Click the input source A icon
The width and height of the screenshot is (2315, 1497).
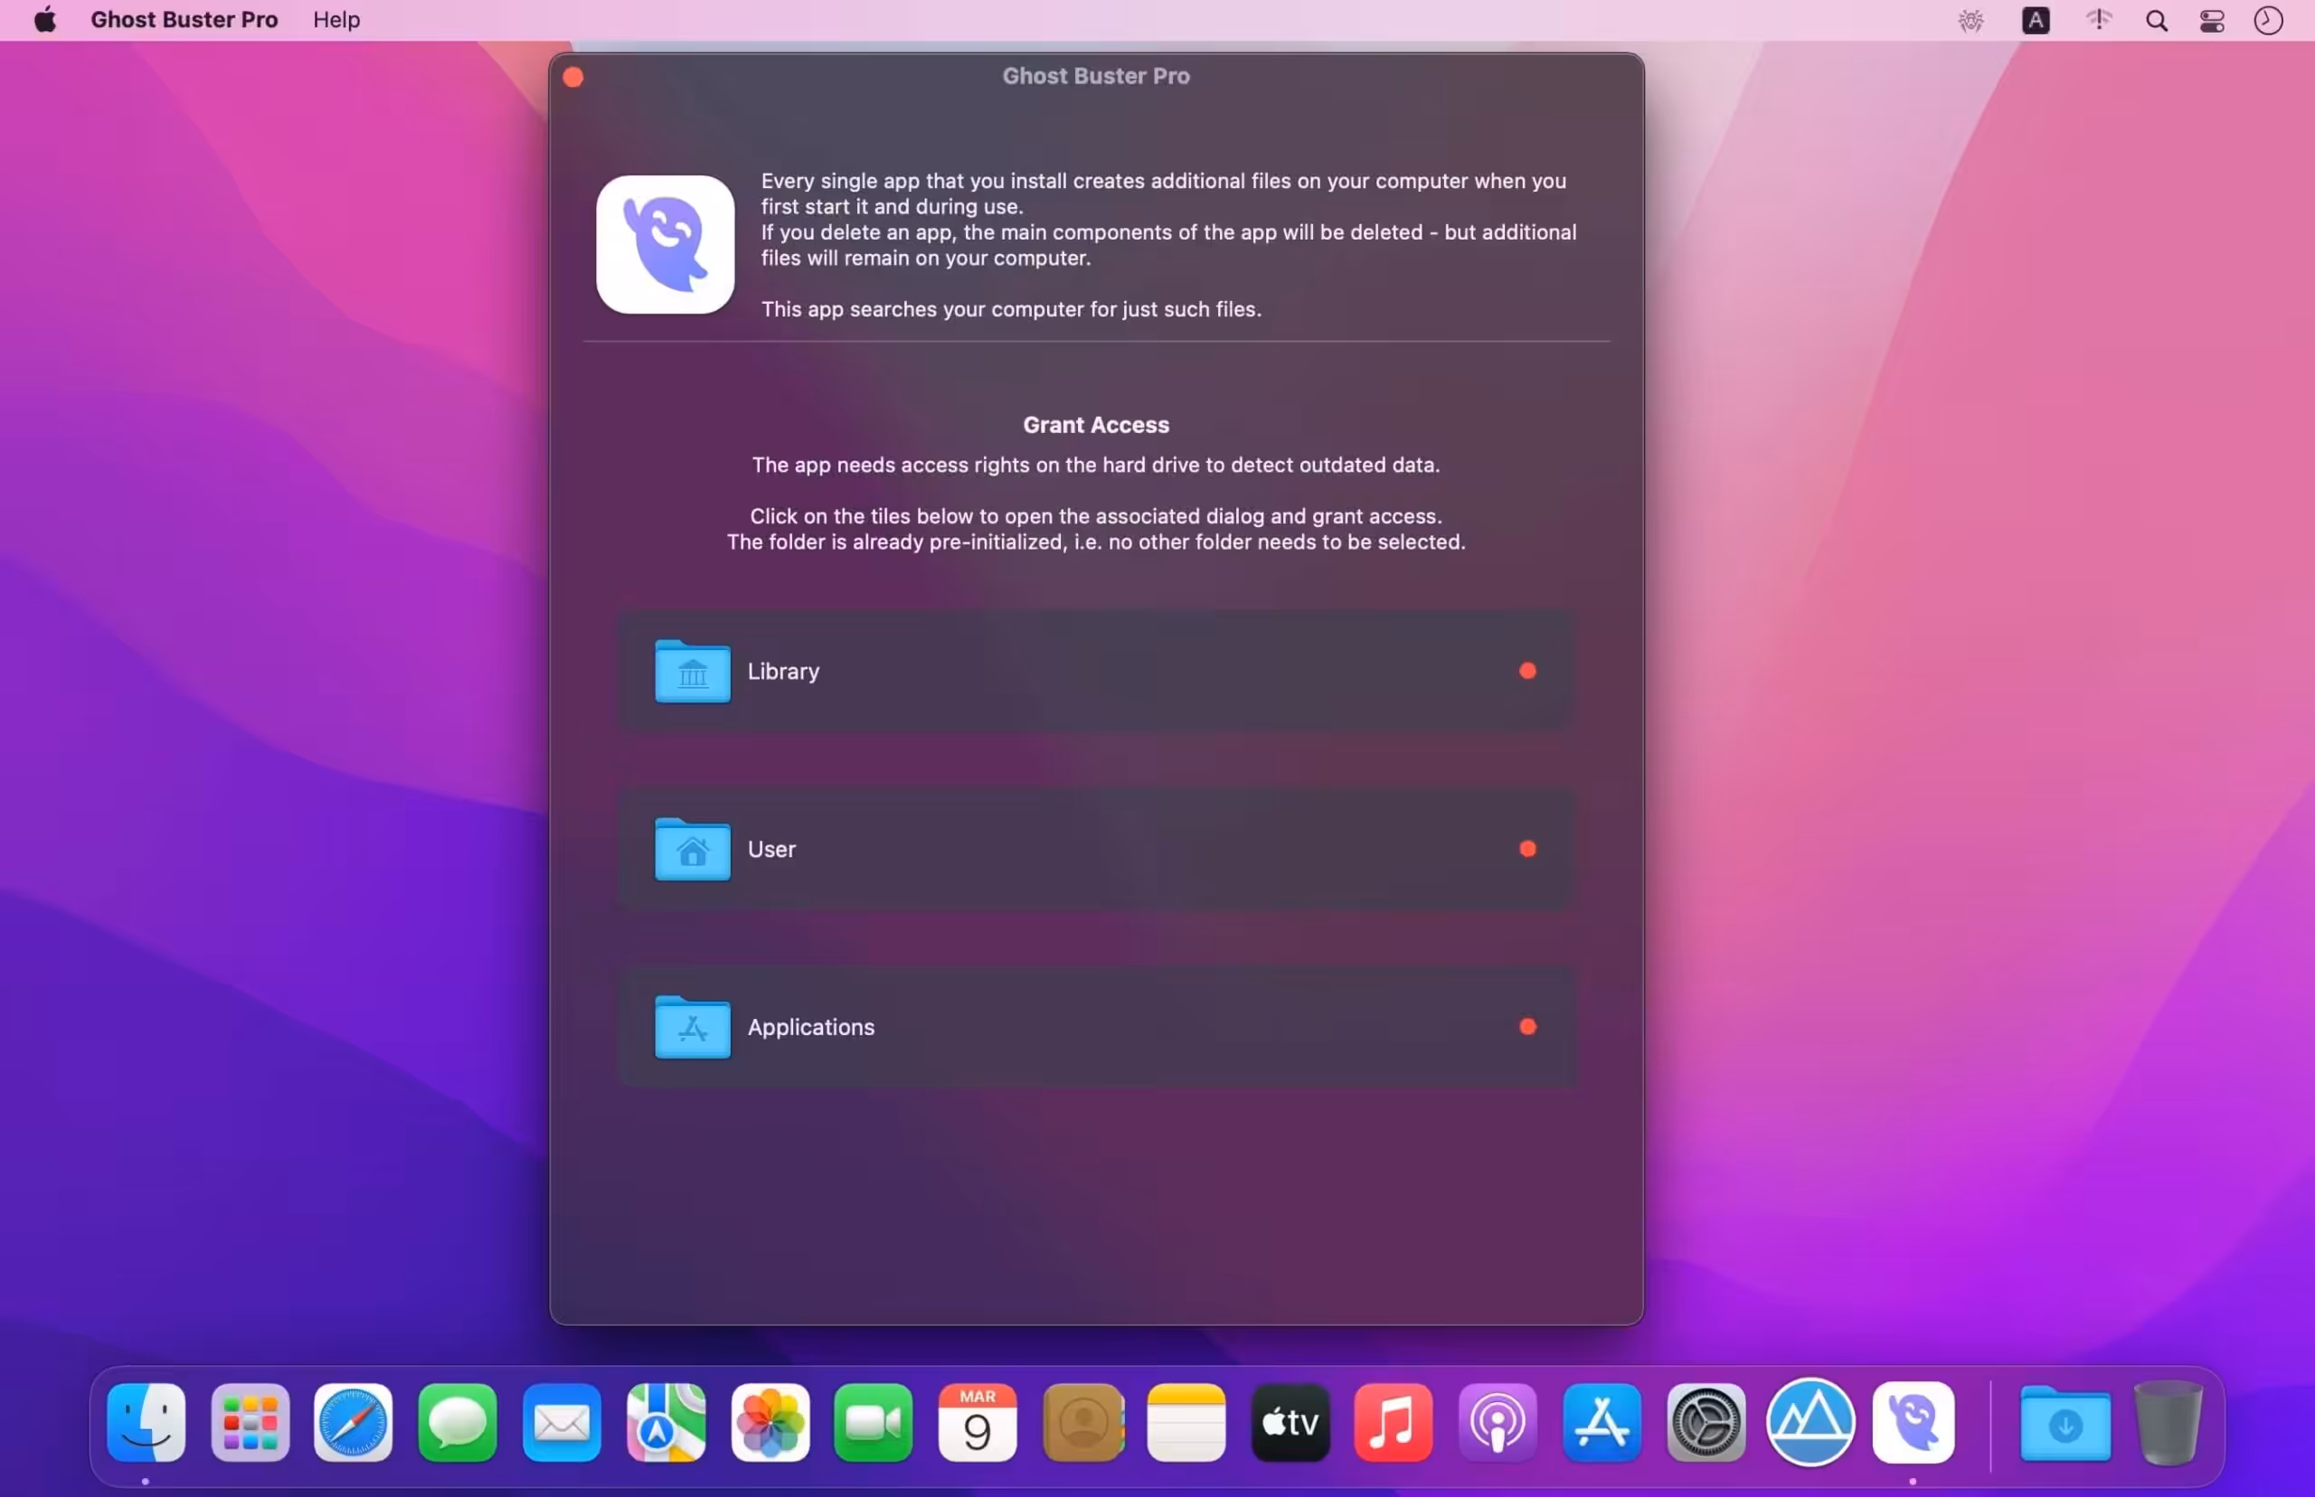(x=2035, y=21)
